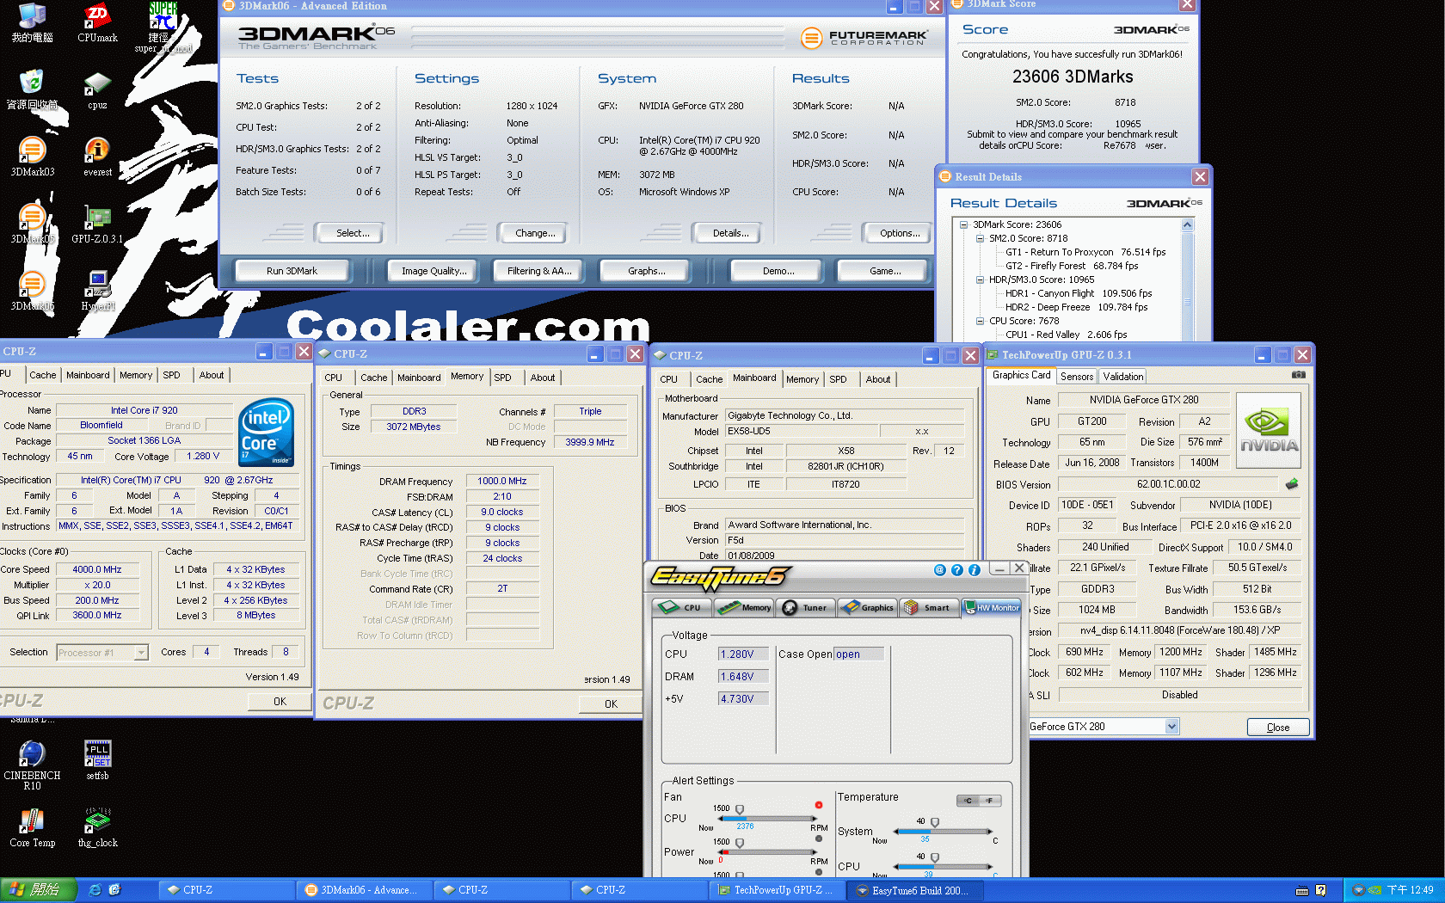Screen dimensions: 1445x903
Task: Click the EasyTune6 question mark help icon
Action: point(956,569)
